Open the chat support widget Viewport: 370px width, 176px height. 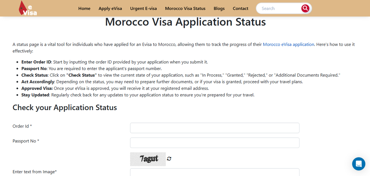358,164
